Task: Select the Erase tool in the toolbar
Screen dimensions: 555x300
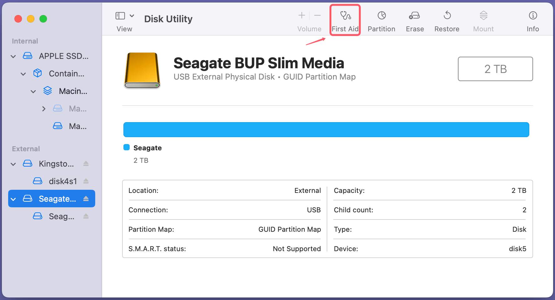Action: pyautogui.click(x=414, y=19)
